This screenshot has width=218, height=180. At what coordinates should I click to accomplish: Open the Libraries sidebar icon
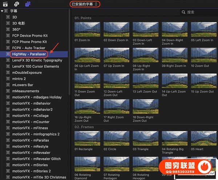[5, 4]
